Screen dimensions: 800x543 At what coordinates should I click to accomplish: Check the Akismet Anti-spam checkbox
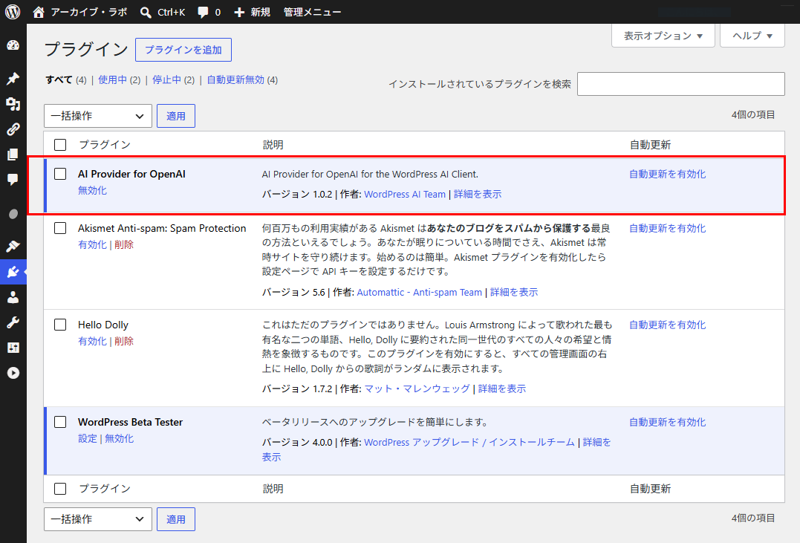(x=60, y=228)
